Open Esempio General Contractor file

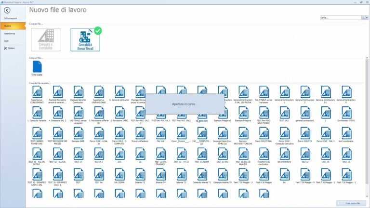point(78,95)
